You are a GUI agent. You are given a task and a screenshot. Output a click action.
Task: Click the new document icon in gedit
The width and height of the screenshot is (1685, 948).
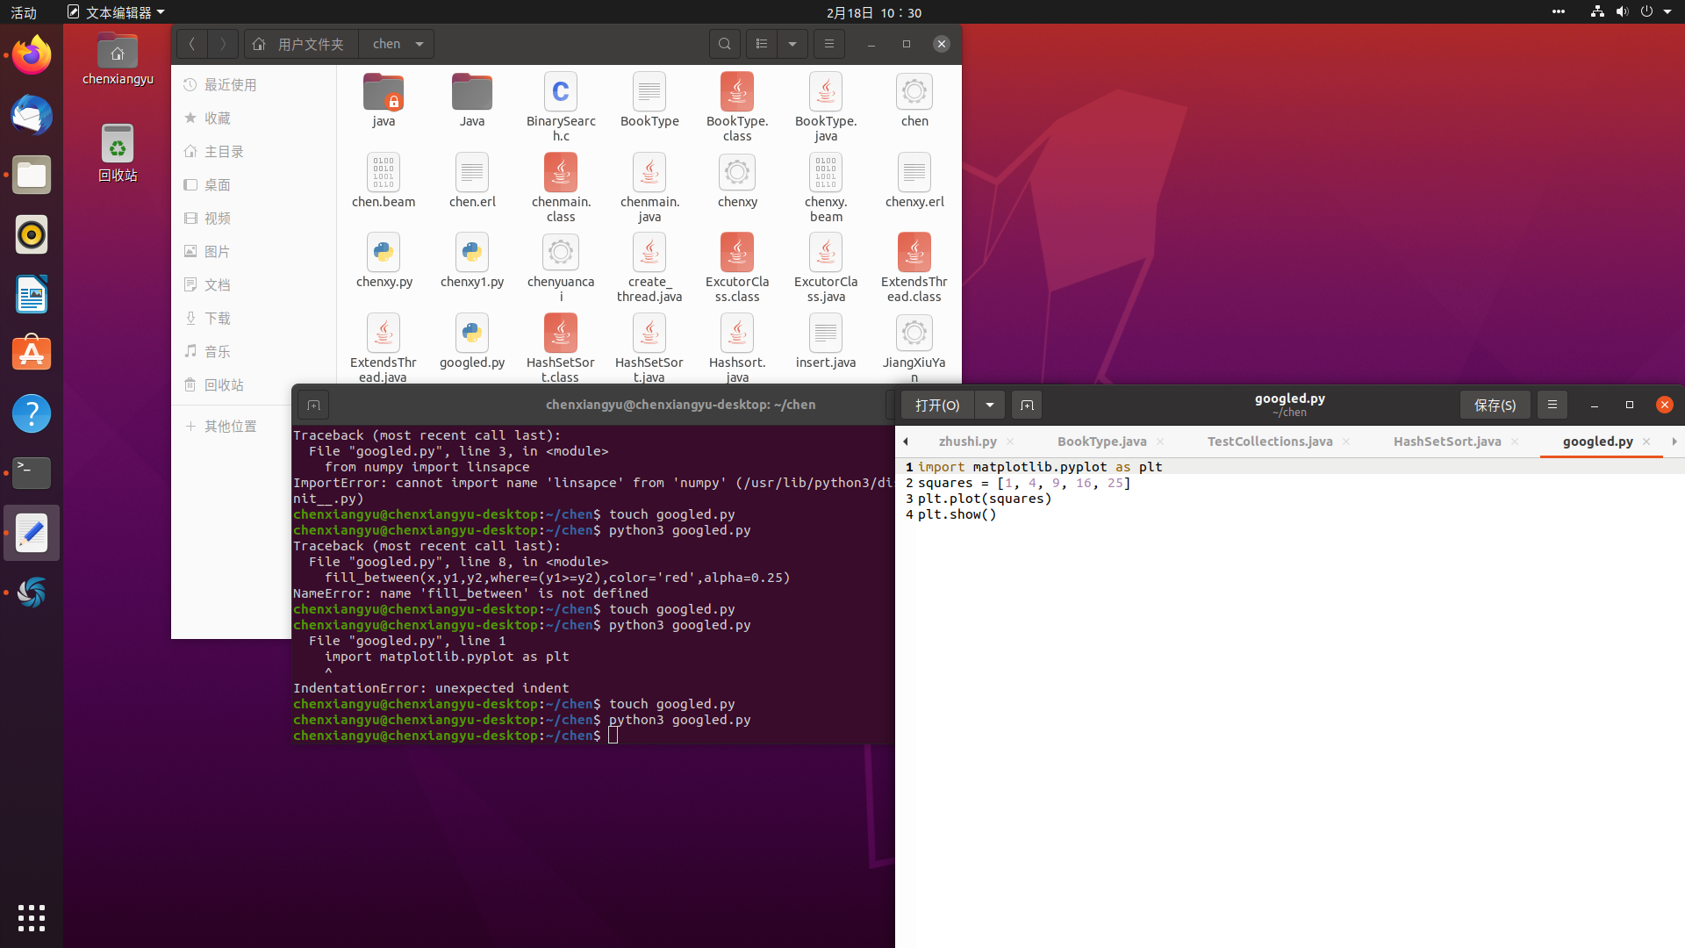1027,405
